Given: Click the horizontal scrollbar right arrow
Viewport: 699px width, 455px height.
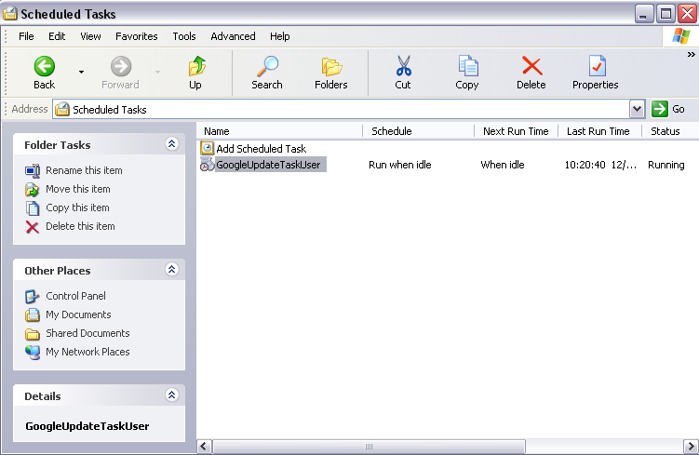Looking at the screenshot, I should tap(691, 446).
